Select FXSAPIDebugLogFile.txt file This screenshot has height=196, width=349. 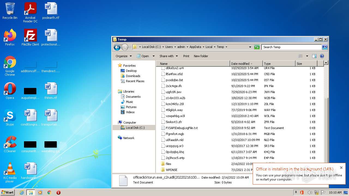pyautogui.click(x=182, y=128)
